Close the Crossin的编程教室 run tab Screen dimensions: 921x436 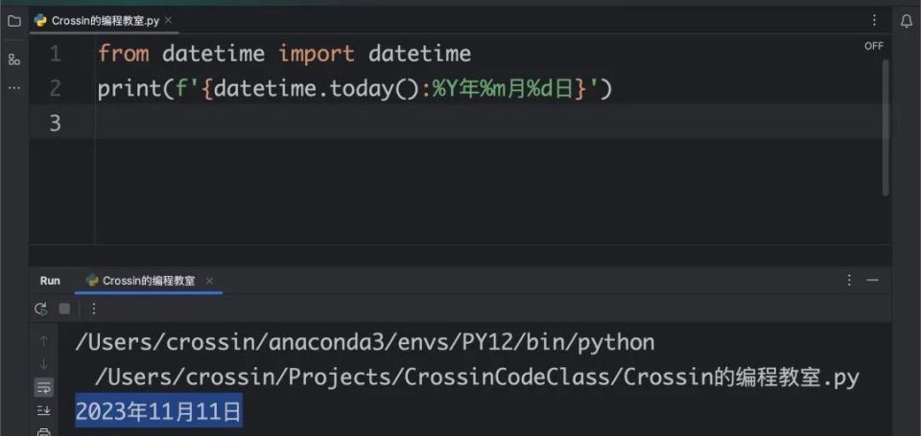pos(209,281)
